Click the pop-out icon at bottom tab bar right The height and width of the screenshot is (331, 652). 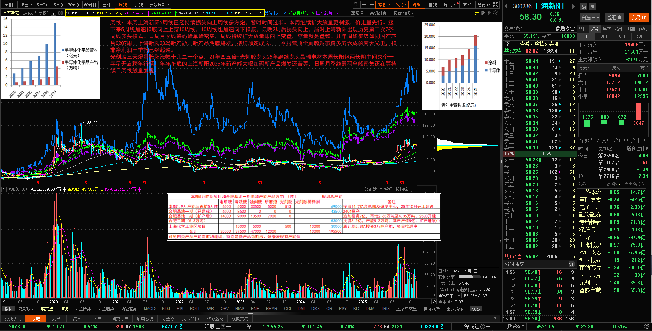pyautogui.click(x=495, y=319)
